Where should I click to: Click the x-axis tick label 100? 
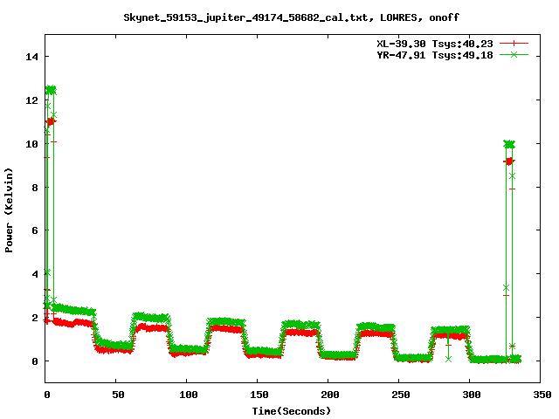coord(189,395)
